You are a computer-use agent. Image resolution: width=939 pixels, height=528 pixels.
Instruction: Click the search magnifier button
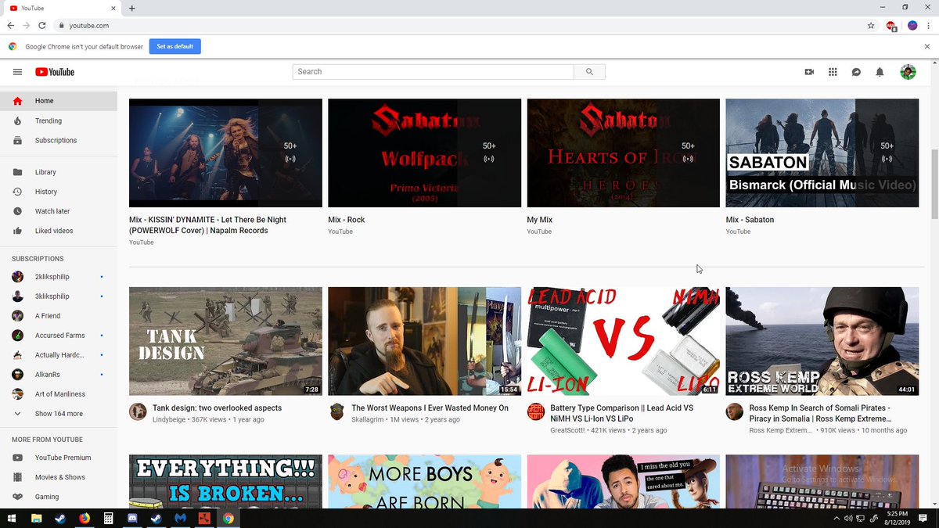point(589,72)
